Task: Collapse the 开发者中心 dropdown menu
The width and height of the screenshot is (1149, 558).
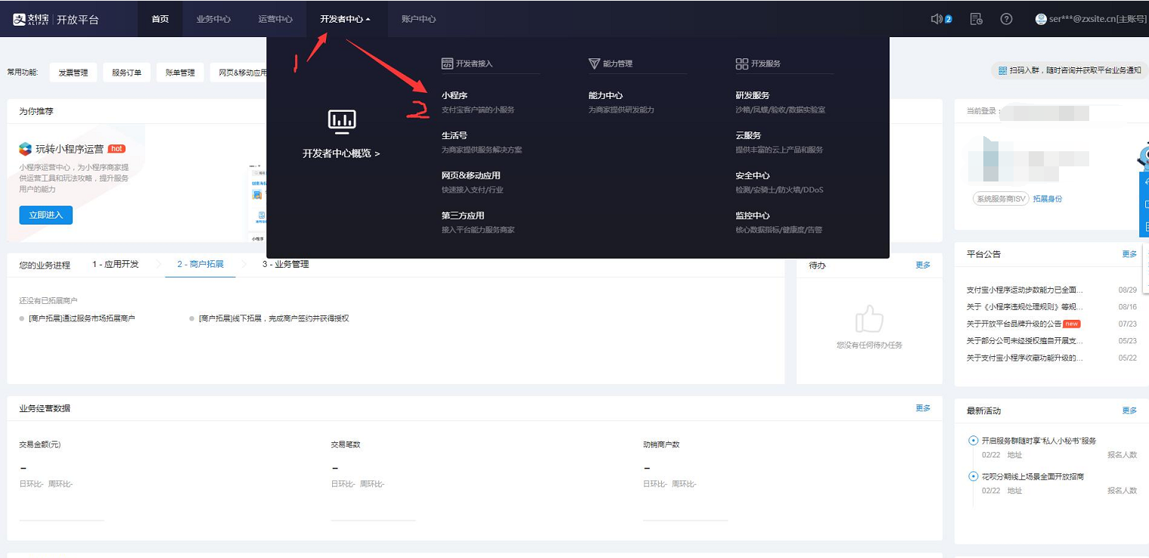Action: (x=346, y=19)
